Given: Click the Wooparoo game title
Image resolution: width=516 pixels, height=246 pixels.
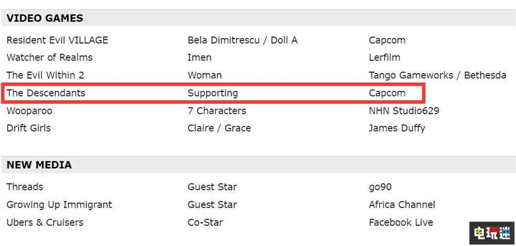Looking at the screenshot, I should coord(29,111).
